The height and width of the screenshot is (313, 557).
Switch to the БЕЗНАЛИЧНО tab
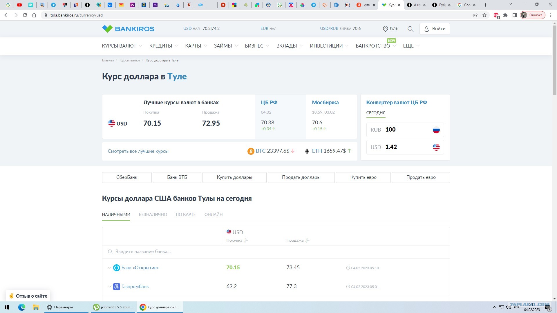pos(153,214)
